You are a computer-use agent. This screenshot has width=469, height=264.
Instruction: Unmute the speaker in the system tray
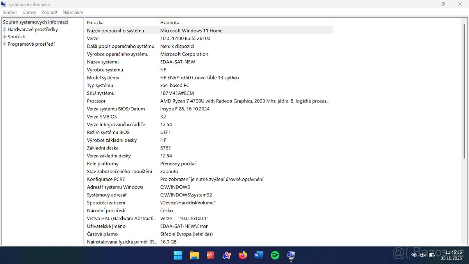[x=423, y=255]
